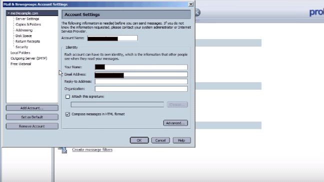The height and width of the screenshot is (182, 324).
Task: Focus the Account Name field
Action: point(112,38)
